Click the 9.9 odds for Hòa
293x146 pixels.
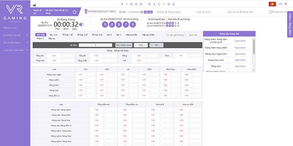[181, 55]
